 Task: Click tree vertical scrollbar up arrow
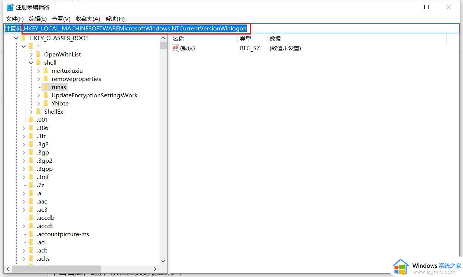[x=163, y=38]
